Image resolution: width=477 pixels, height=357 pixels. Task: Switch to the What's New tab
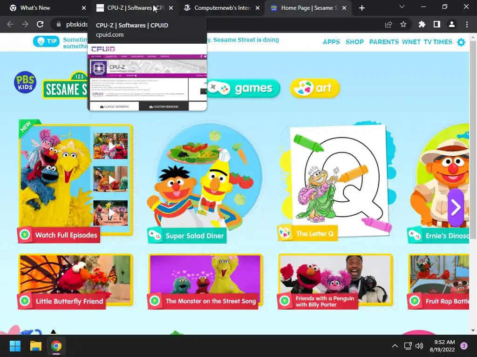click(x=45, y=8)
